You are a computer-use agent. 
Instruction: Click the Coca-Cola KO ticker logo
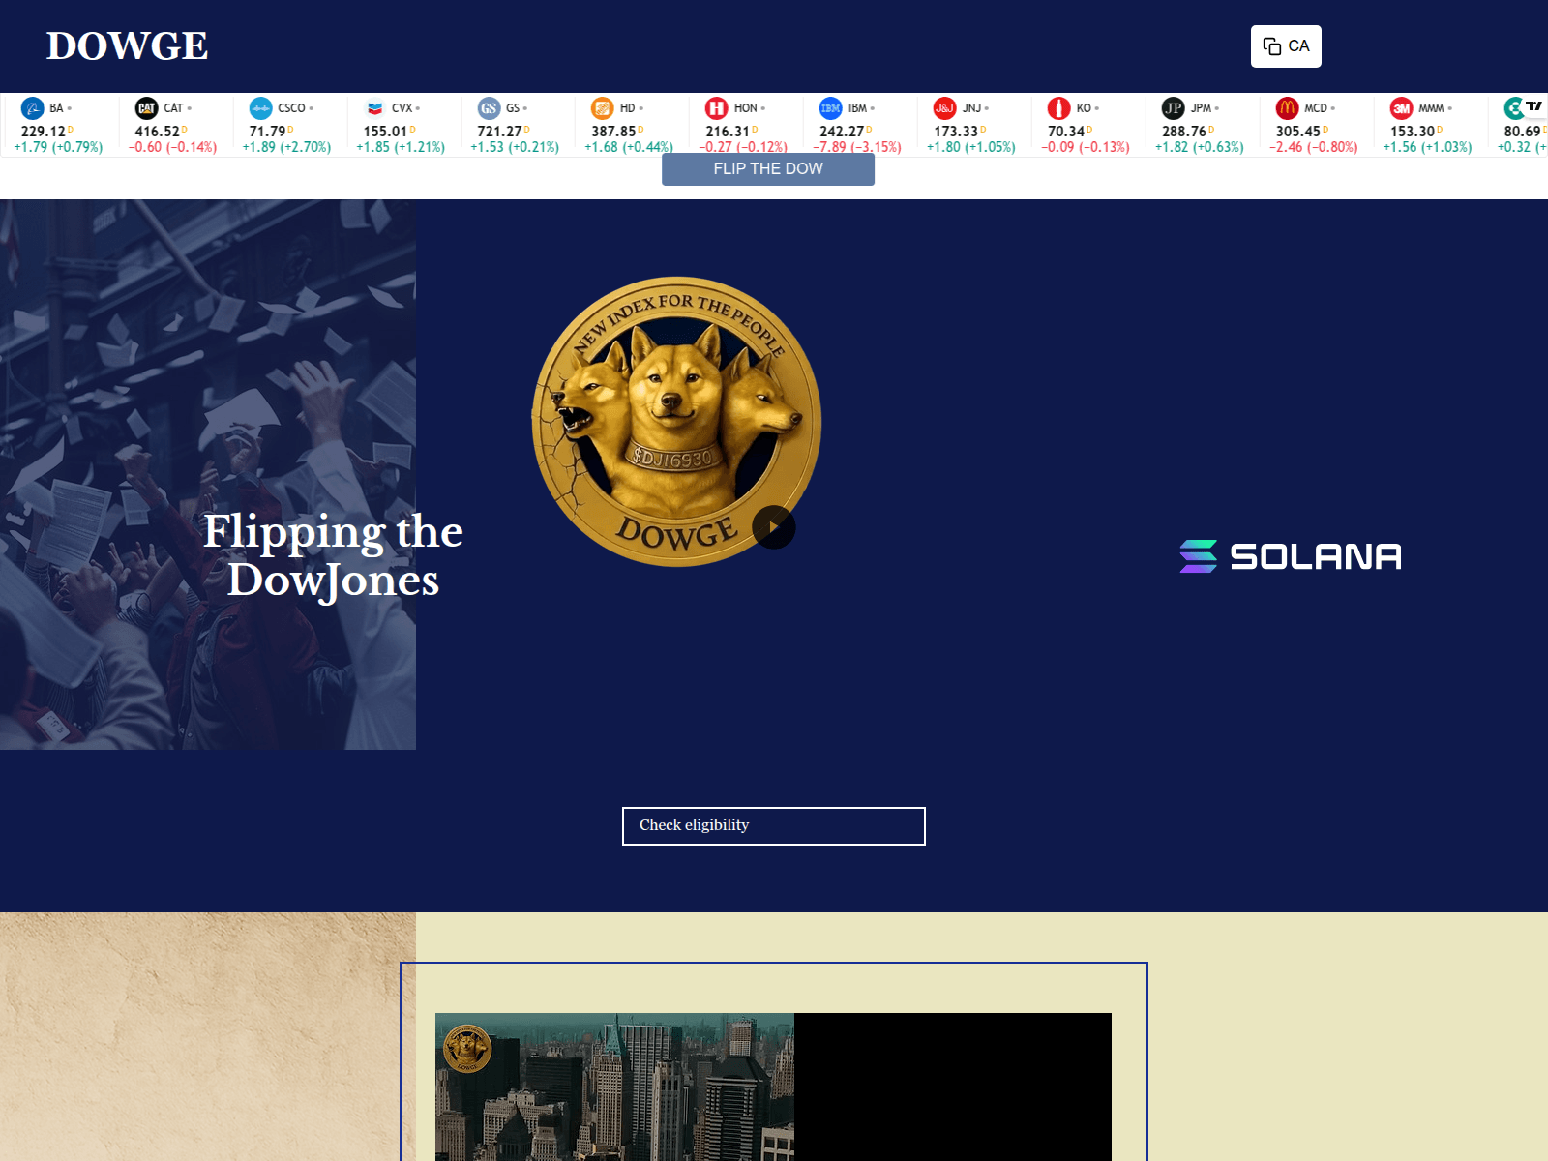1058,107
